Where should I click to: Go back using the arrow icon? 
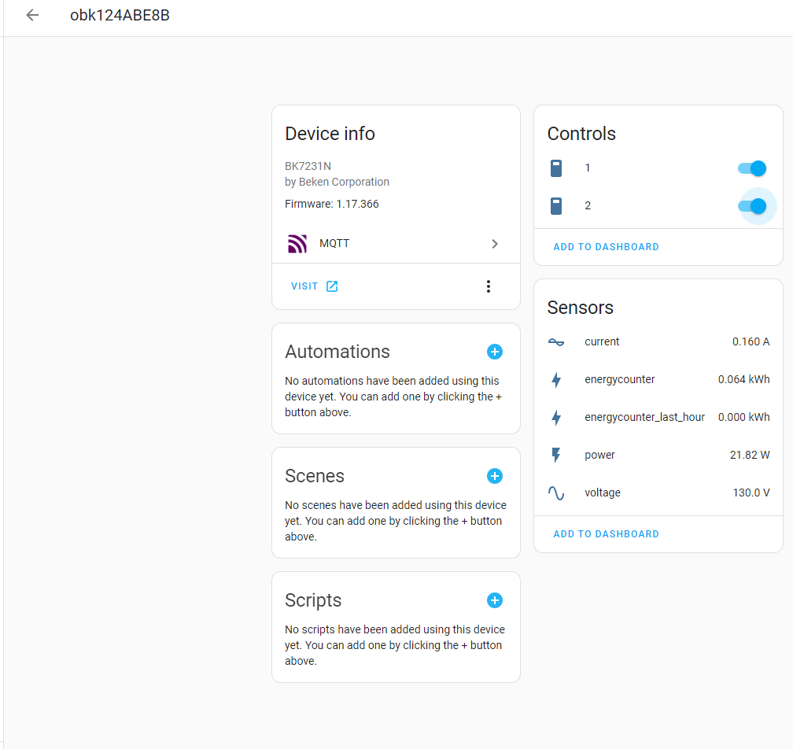coord(32,15)
